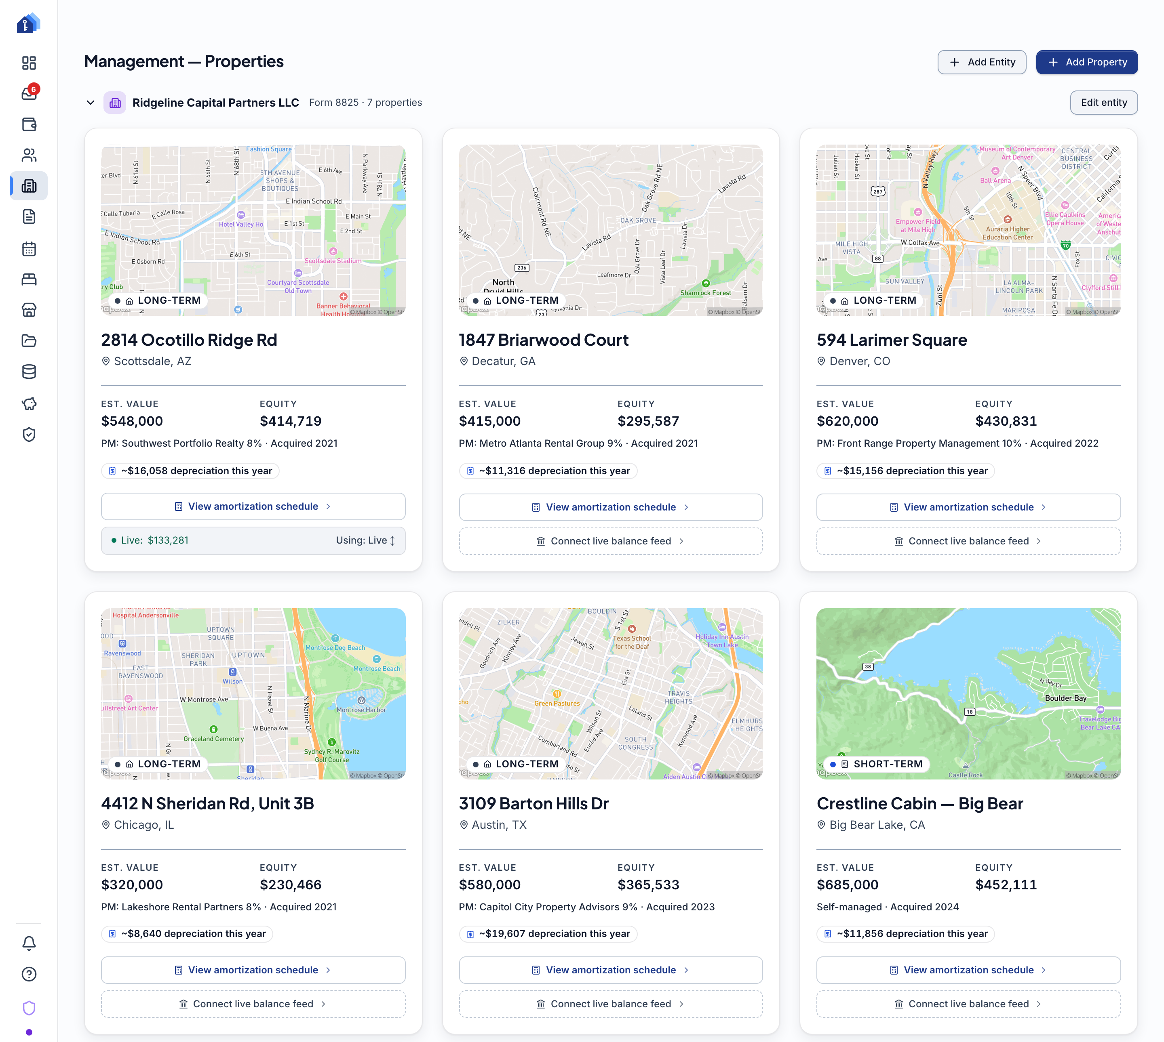Click Live: $133,281 balance text
Viewport: 1164px width, 1042px height.
pyautogui.click(x=150, y=540)
